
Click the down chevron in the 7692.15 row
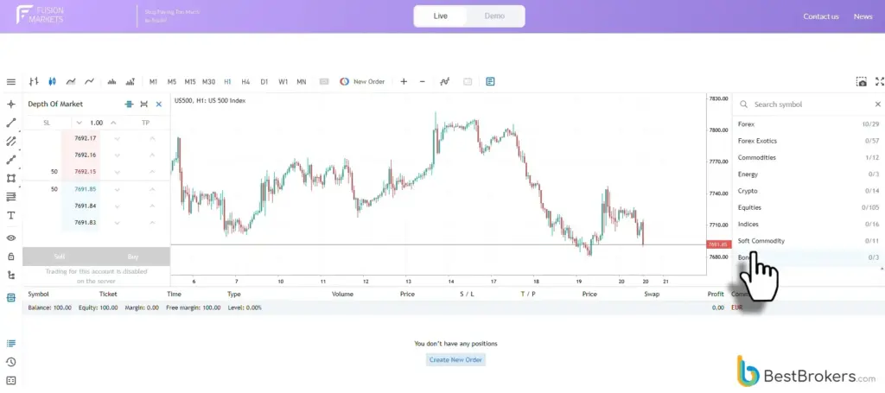tap(117, 172)
